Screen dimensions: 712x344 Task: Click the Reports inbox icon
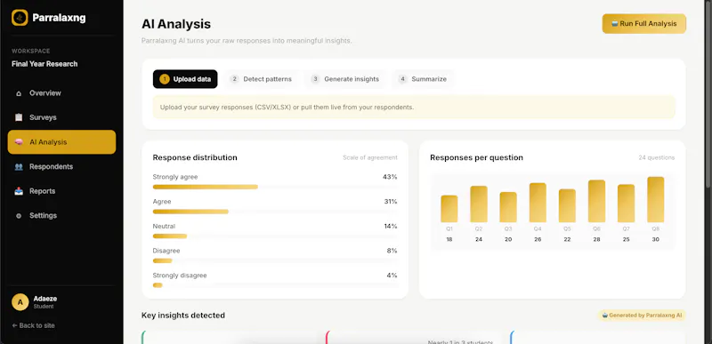click(x=19, y=191)
